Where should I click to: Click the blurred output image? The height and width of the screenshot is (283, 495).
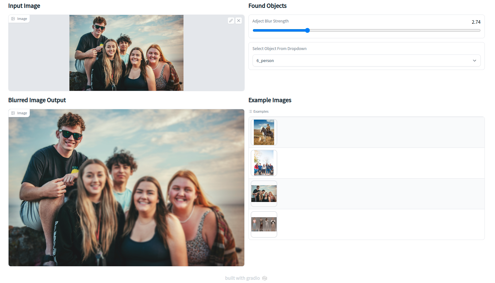pos(126,188)
